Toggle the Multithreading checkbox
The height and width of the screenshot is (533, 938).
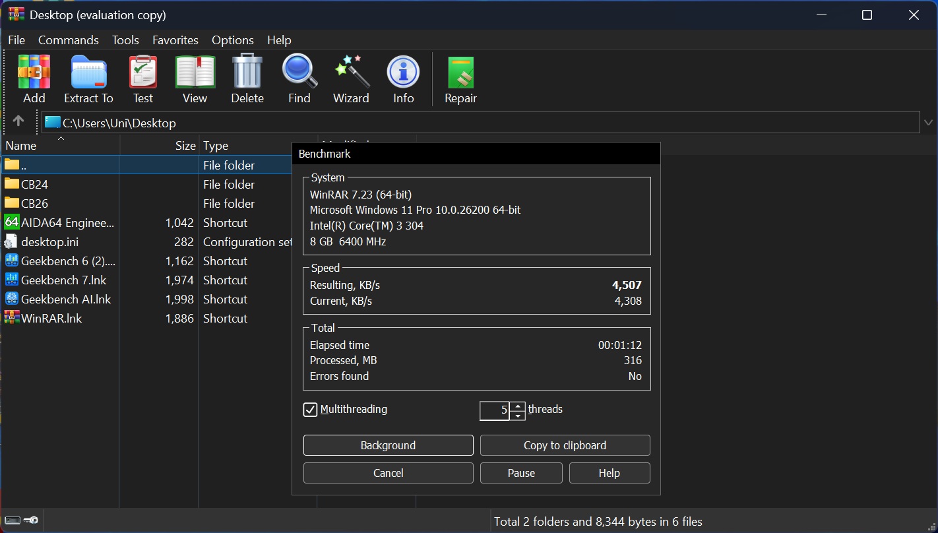click(x=310, y=410)
